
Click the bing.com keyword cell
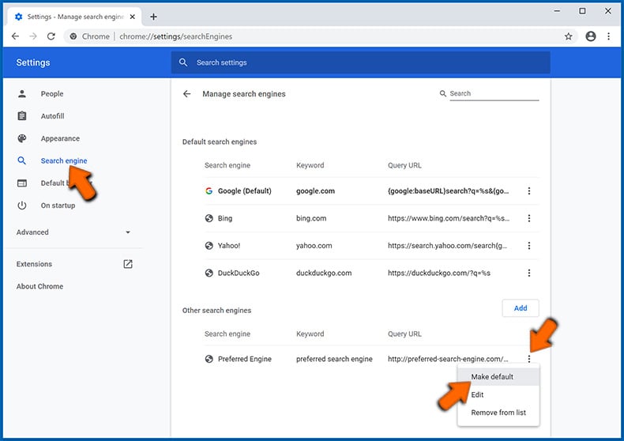click(x=311, y=218)
